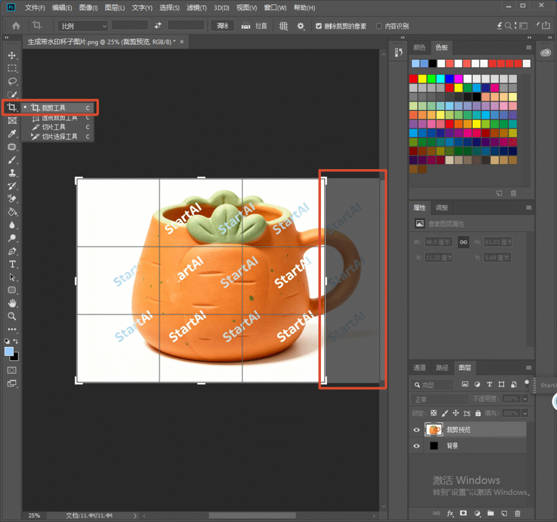The height and width of the screenshot is (522, 557).
Task: Open crop settings gear icon
Action: 300,26
